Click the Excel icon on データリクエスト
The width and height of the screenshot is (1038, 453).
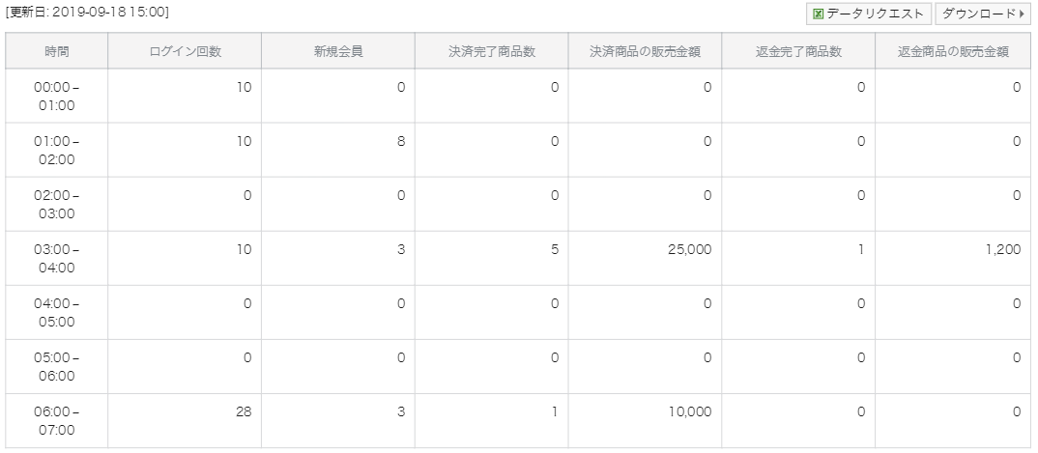click(818, 14)
